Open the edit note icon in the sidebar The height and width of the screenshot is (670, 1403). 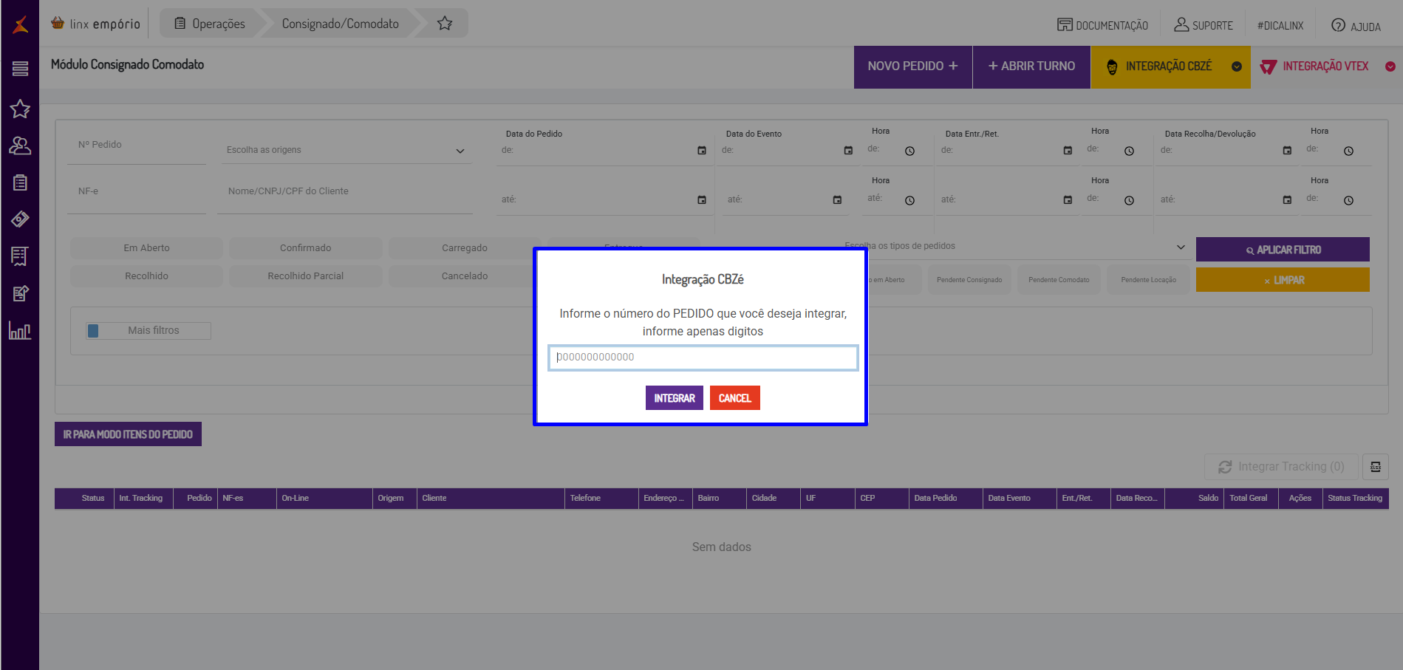(x=20, y=293)
